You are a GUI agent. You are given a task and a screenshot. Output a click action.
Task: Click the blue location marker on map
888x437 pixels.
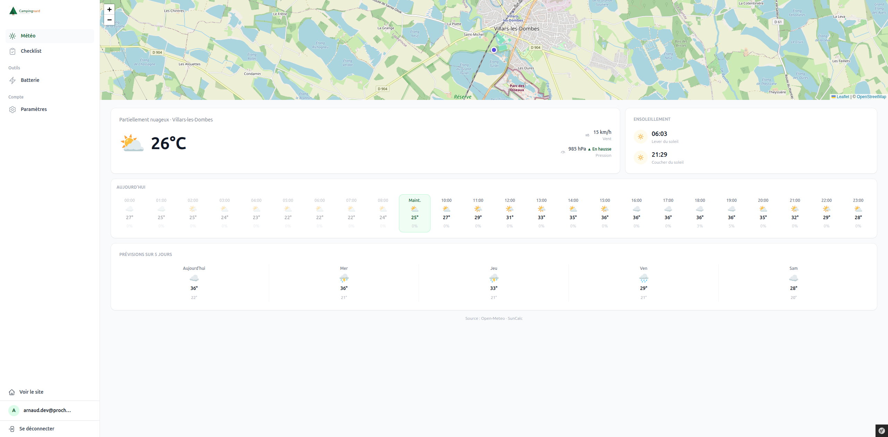click(x=494, y=50)
